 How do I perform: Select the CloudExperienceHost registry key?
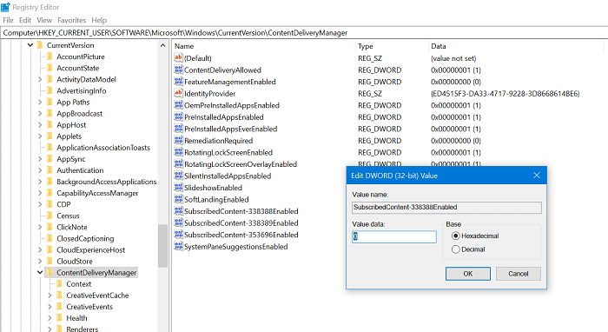click(x=90, y=249)
